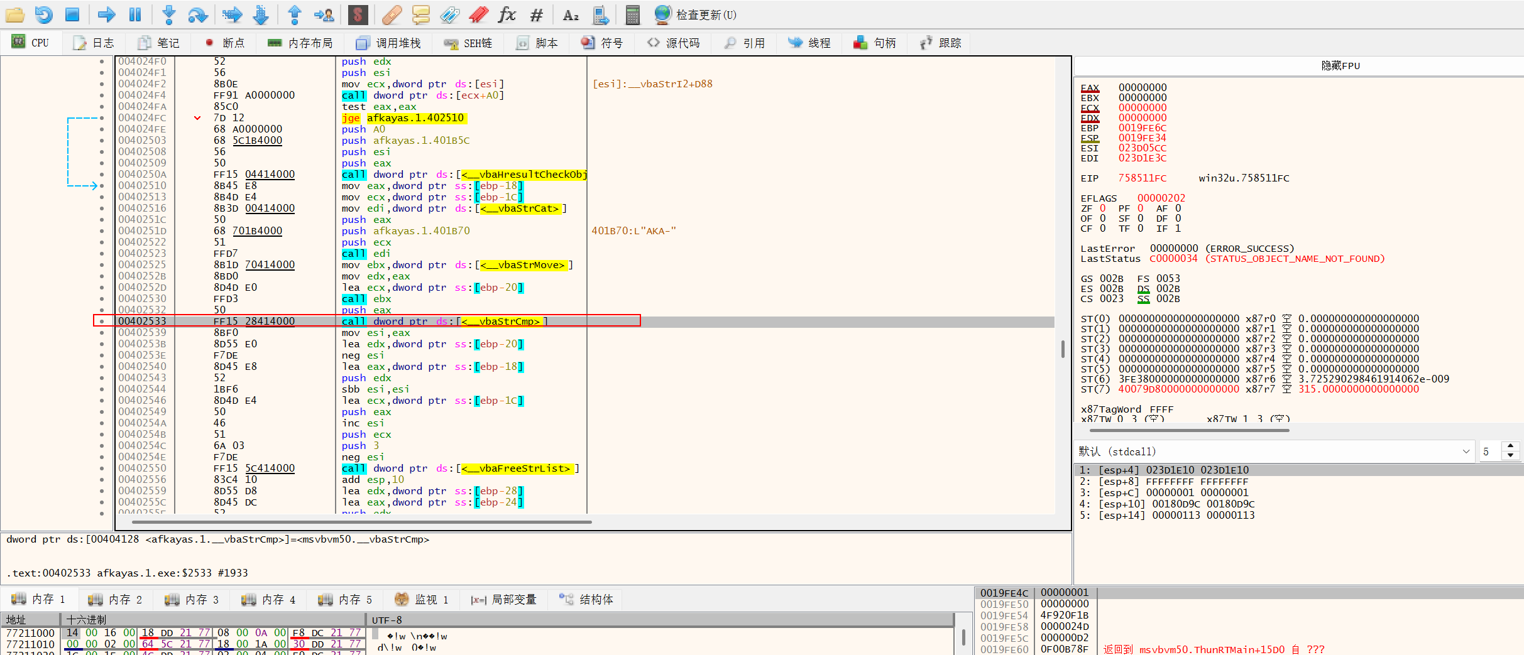Select the 内存 2 dump tab
Viewport: 1524px width, 655px height.
tap(116, 600)
